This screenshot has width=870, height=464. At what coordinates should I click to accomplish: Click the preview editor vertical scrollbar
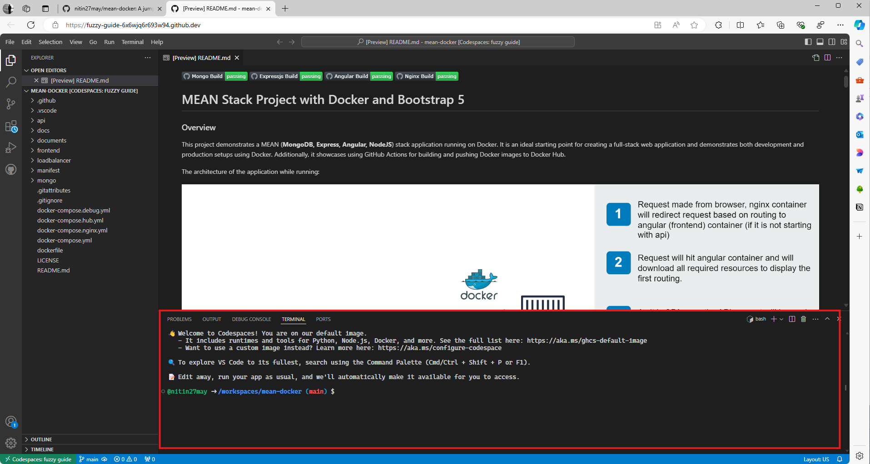pos(846,82)
